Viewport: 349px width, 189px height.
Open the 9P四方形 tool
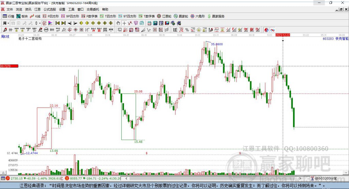pyautogui.click(x=70, y=16)
